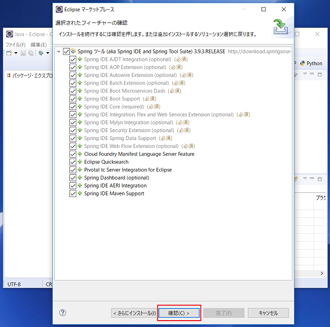Click the download.springsource URL text
This screenshot has height=327, width=330.
tap(259, 51)
